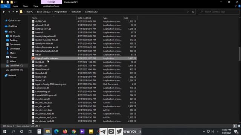Screen dimensions: 241x135
Task: Select OneDrive in navigation pane
Action: [12, 26]
